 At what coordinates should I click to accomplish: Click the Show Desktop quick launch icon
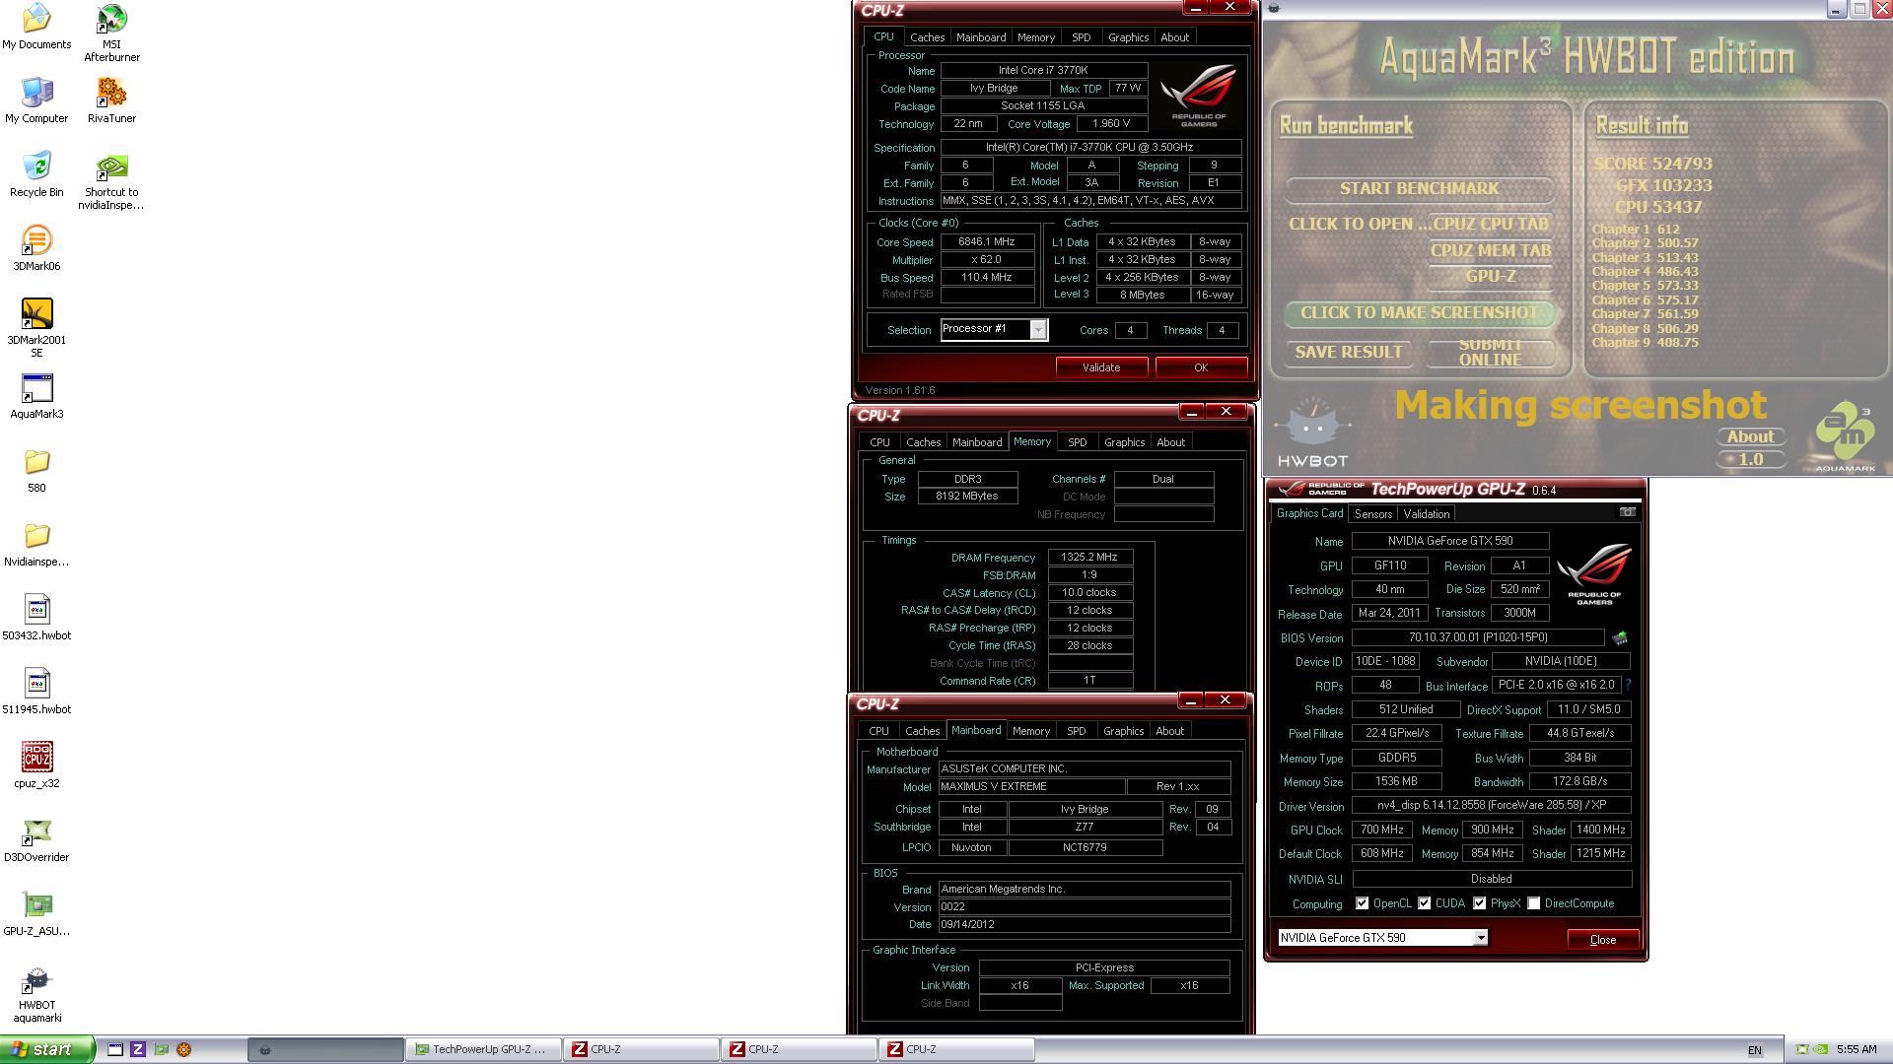click(115, 1049)
